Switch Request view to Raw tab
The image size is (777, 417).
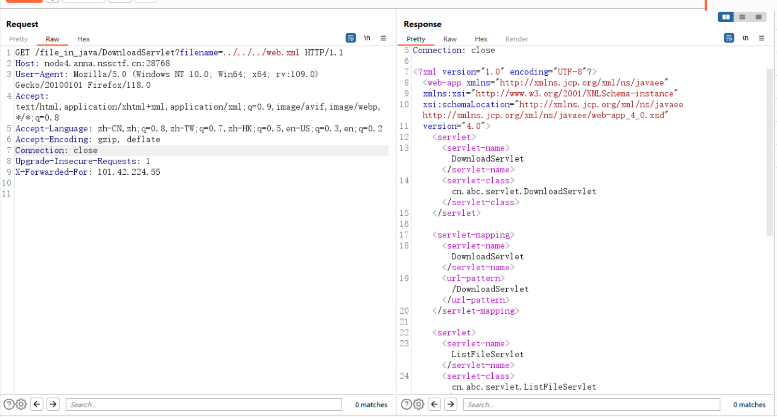pyautogui.click(x=53, y=39)
